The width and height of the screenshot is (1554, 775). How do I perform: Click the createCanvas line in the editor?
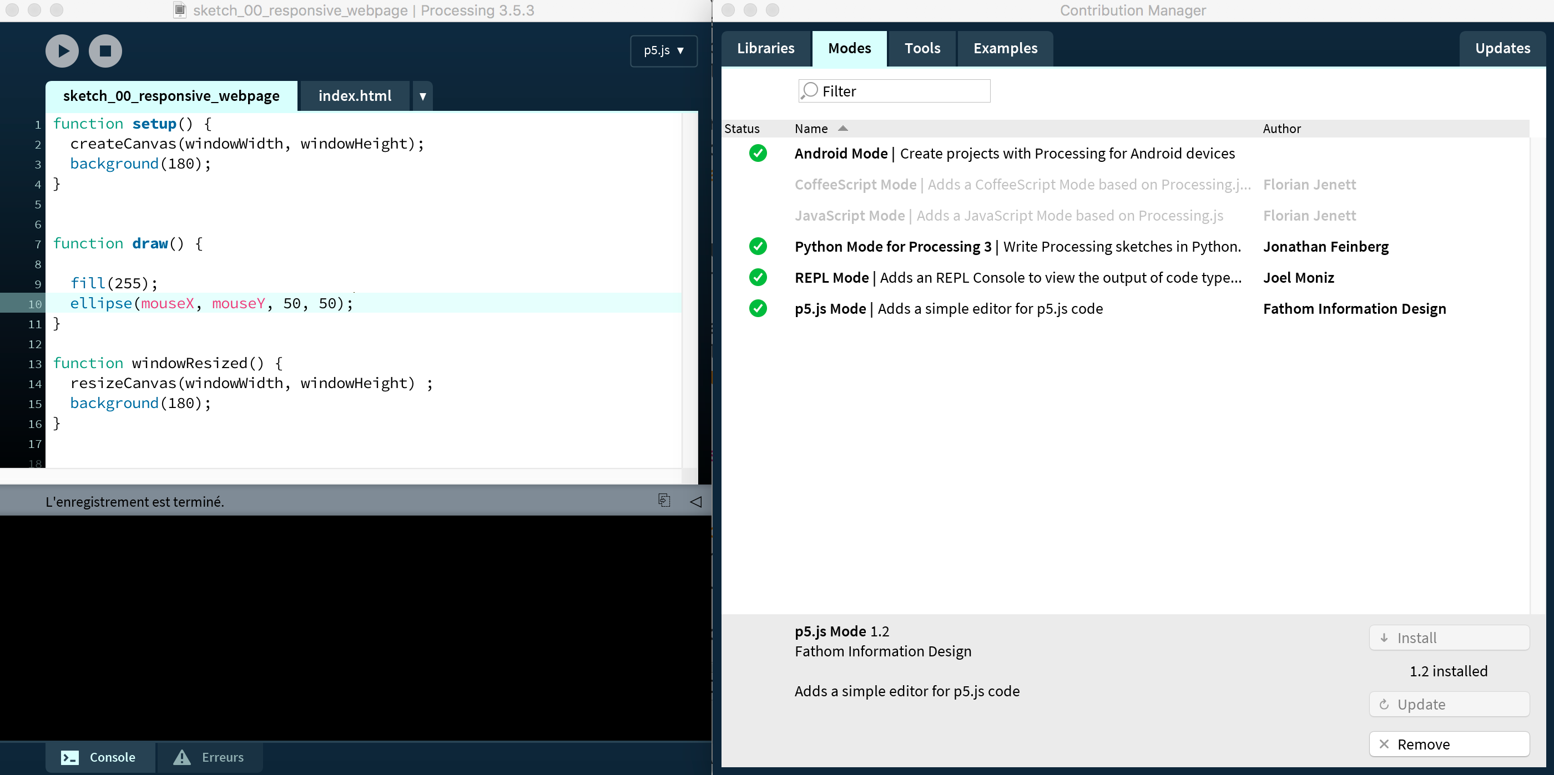point(248,144)
